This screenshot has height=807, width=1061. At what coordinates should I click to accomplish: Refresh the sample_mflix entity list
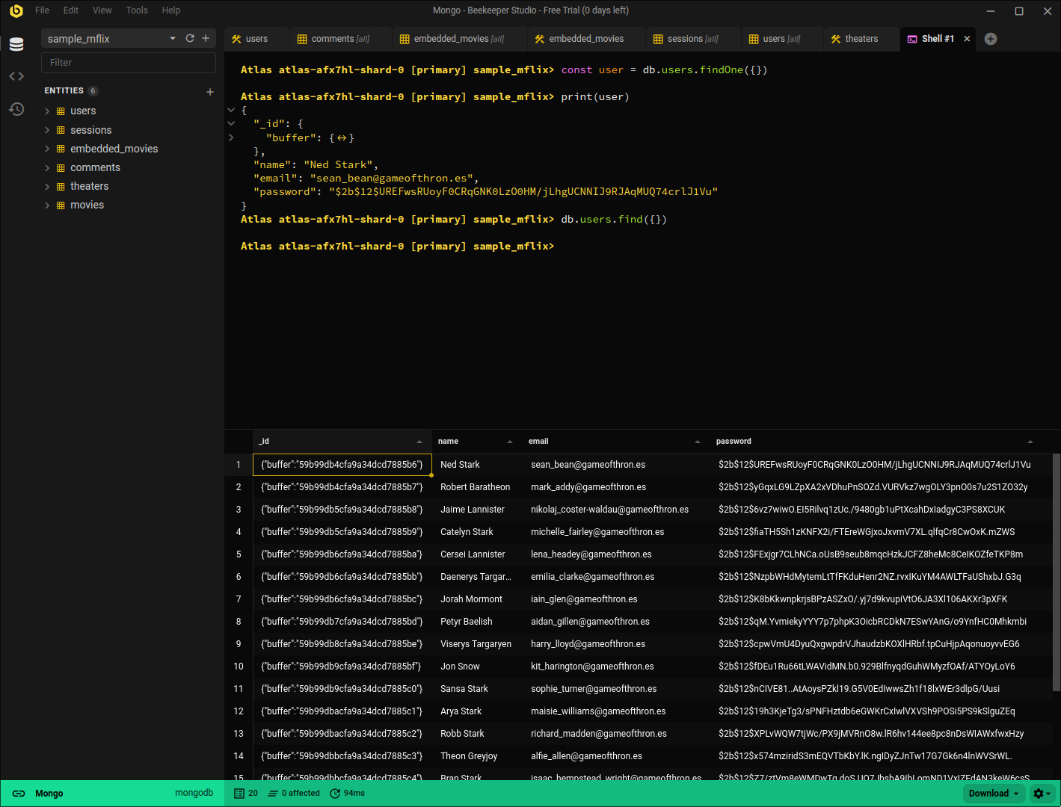(189, 38)
